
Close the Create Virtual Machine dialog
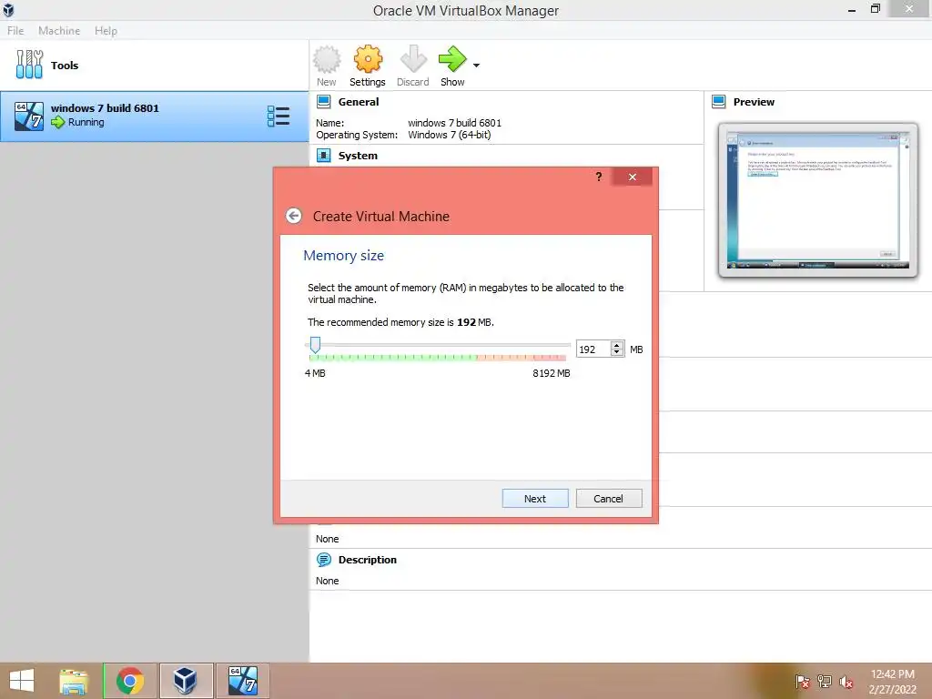[x=633, y=177]
